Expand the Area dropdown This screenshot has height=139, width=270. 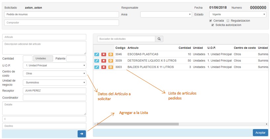pyautogui.click(x=166, y=14)
